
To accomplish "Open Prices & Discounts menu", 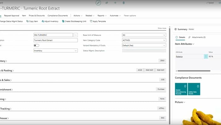I will (x=37, y=16).
